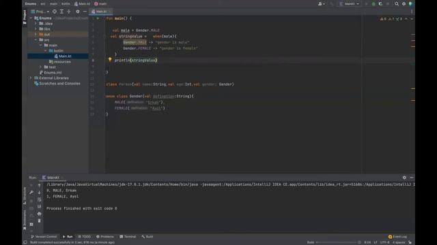Click the green run gutter arrow beside main
This screenshot has height=245, width=437.
tap(98, 18)
